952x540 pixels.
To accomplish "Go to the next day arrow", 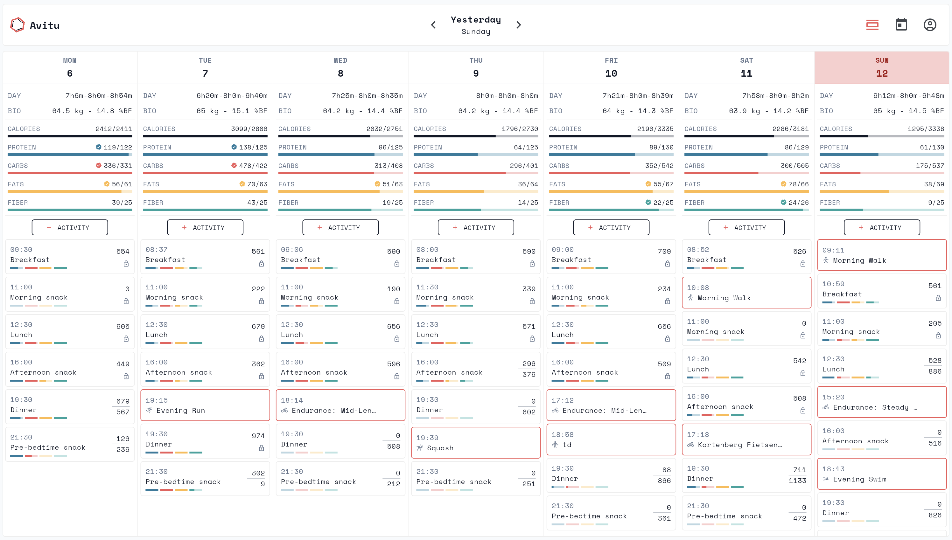I will tap(519, 25).
